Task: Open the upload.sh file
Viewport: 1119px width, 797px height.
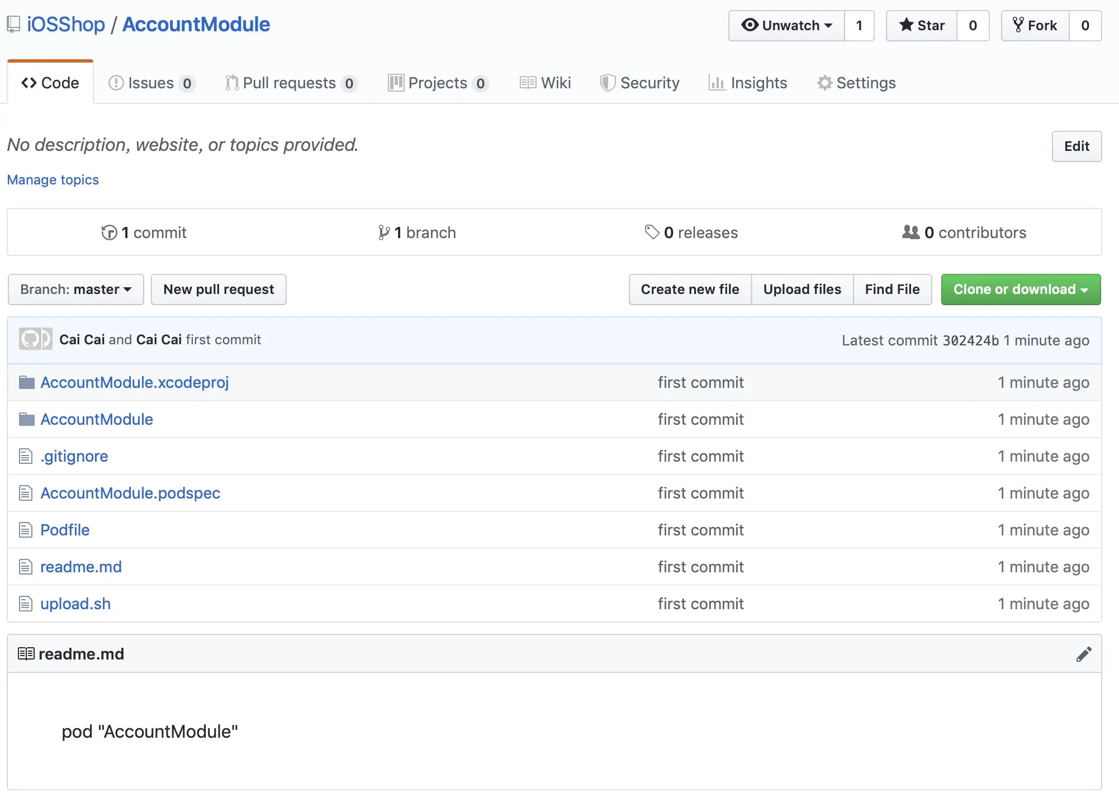Action: click(75, 604)
